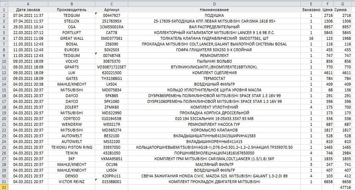Select highlighted row 32 header

[4, 187]
